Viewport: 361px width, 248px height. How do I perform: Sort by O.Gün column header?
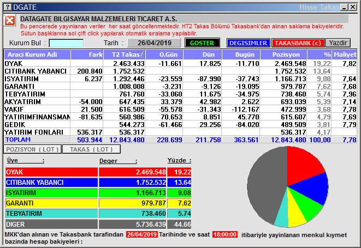point(164,55)
